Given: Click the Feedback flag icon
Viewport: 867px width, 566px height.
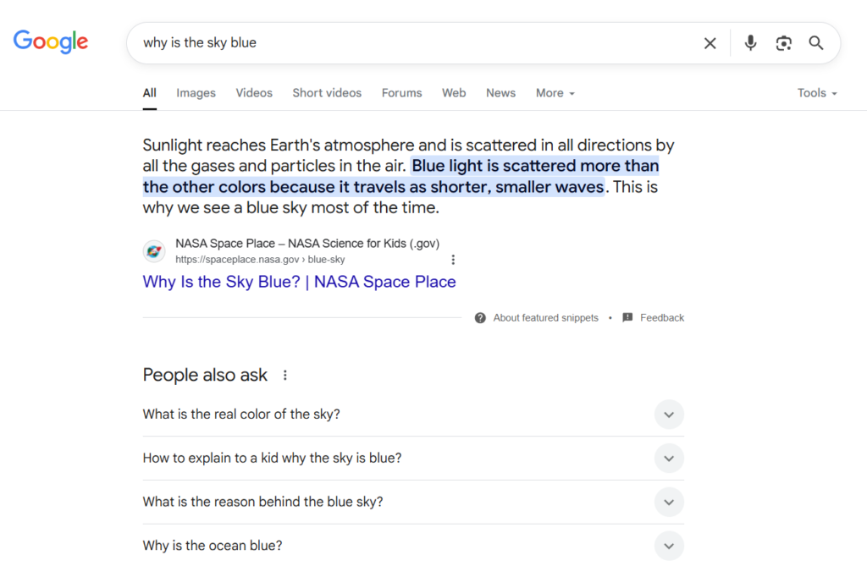Looking at the screenshot, I should click(627, 318).
